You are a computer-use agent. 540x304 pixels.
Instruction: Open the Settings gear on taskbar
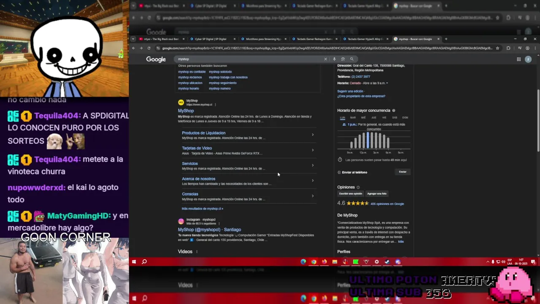pos(377,262)
